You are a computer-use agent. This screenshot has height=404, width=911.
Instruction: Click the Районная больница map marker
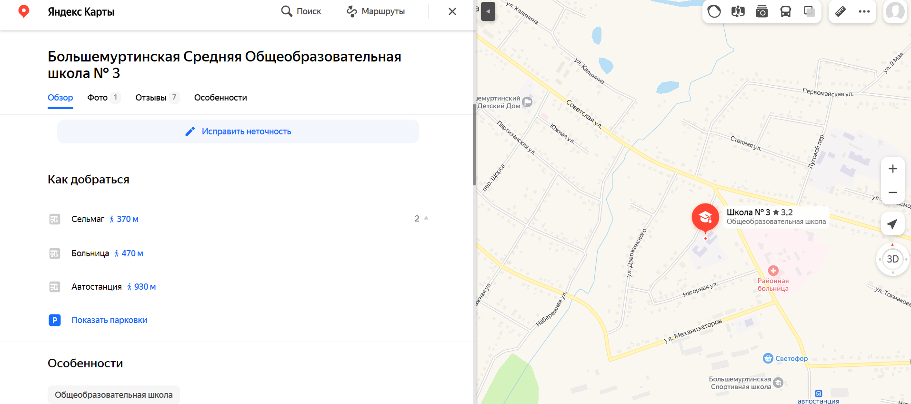(773, 271)
